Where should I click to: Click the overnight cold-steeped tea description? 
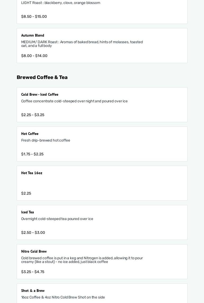click(57, 219)
